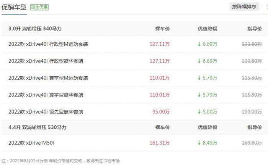The image size is (268, 166).
Task: Click the 3.0升 涡轮增压 340马力 group header
Action: pos(35,29)
